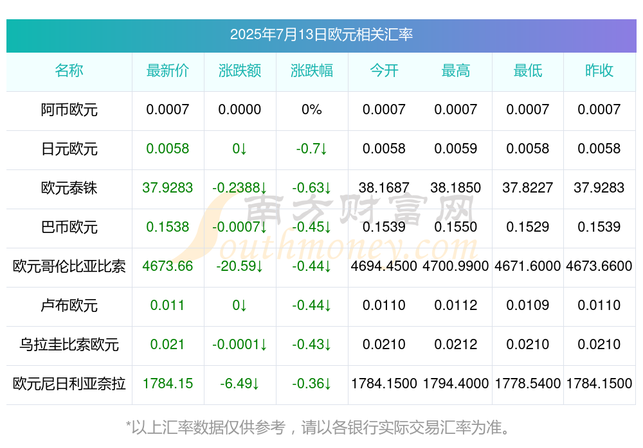This screenshot has width=643, height=448.
Task: Click the latest price 0.021
Action: pos(167,345)
